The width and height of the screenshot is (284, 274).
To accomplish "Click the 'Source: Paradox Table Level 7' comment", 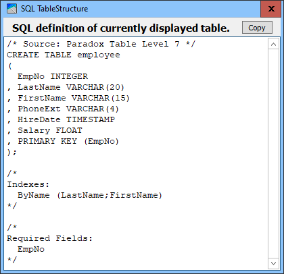I will 101,44.
